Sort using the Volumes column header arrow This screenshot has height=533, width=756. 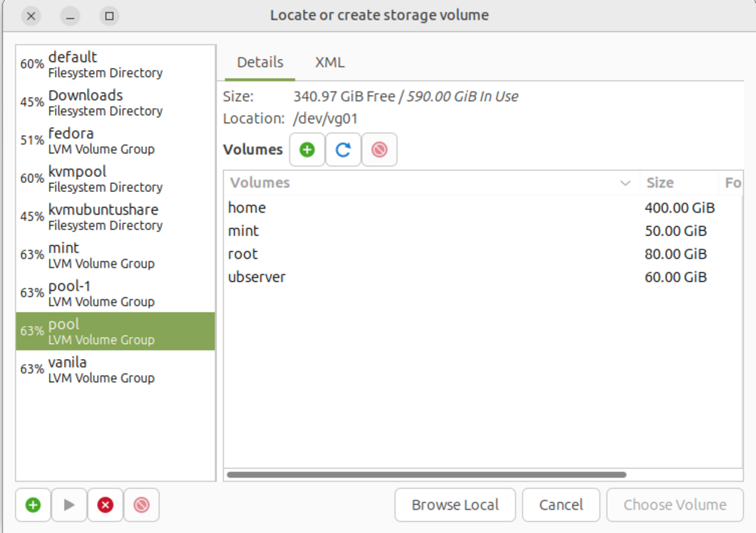click(x=625, y=183)
